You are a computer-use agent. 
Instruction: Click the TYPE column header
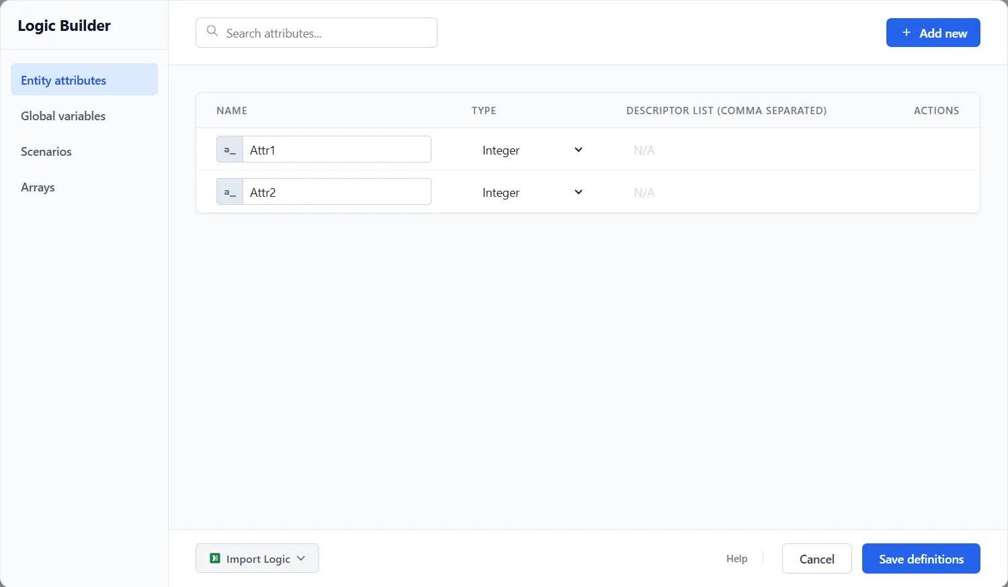click(x=484, y=110)
